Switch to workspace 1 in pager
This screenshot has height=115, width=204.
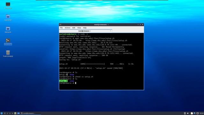pyautogui.click(x=5, y=113)
